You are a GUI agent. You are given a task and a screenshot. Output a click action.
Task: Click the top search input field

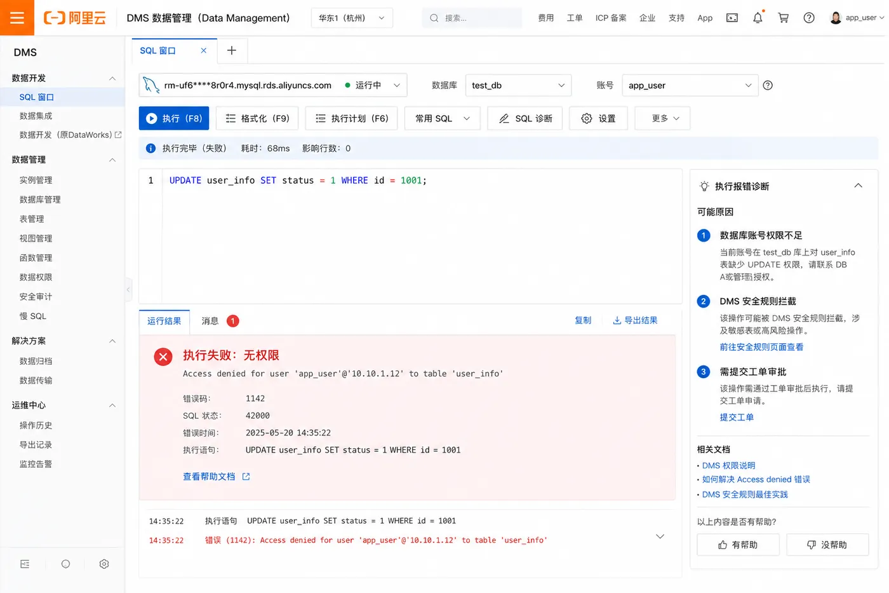(472, 18)
